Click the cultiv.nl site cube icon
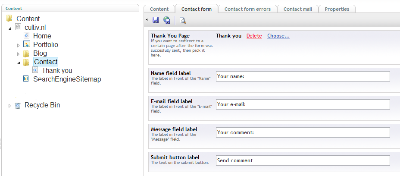Screen dimensions: 400x176 [x=18, y=27]
